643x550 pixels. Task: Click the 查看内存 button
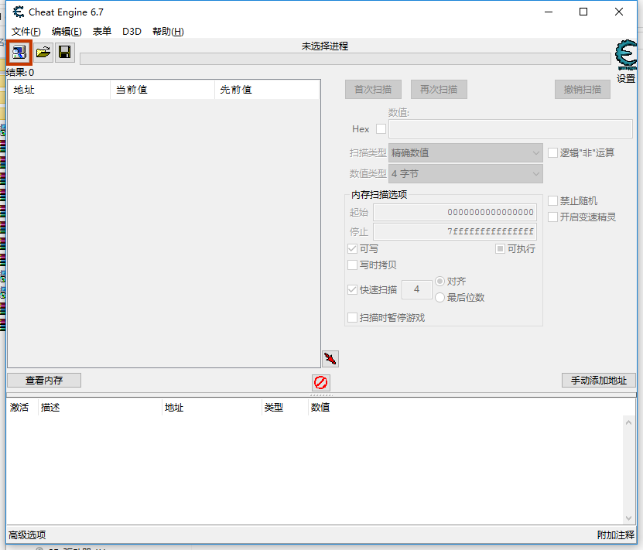pos(44,381)
